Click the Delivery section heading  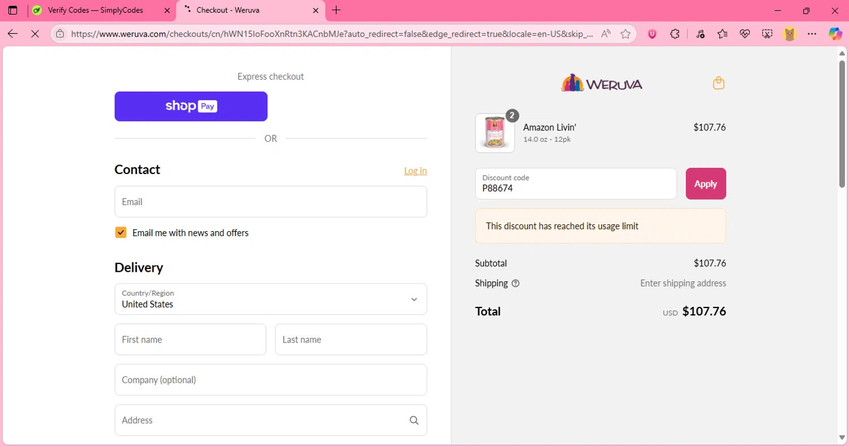pyautogui.click(x=139, y=267)
